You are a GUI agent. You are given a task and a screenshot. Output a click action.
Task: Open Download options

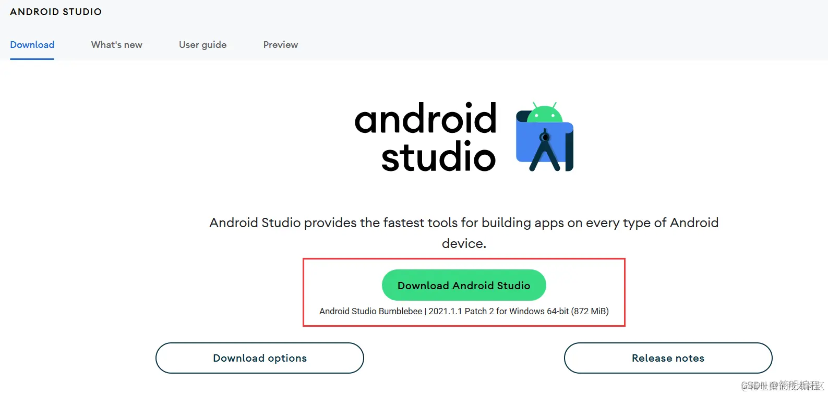click(x=259, y=358)
